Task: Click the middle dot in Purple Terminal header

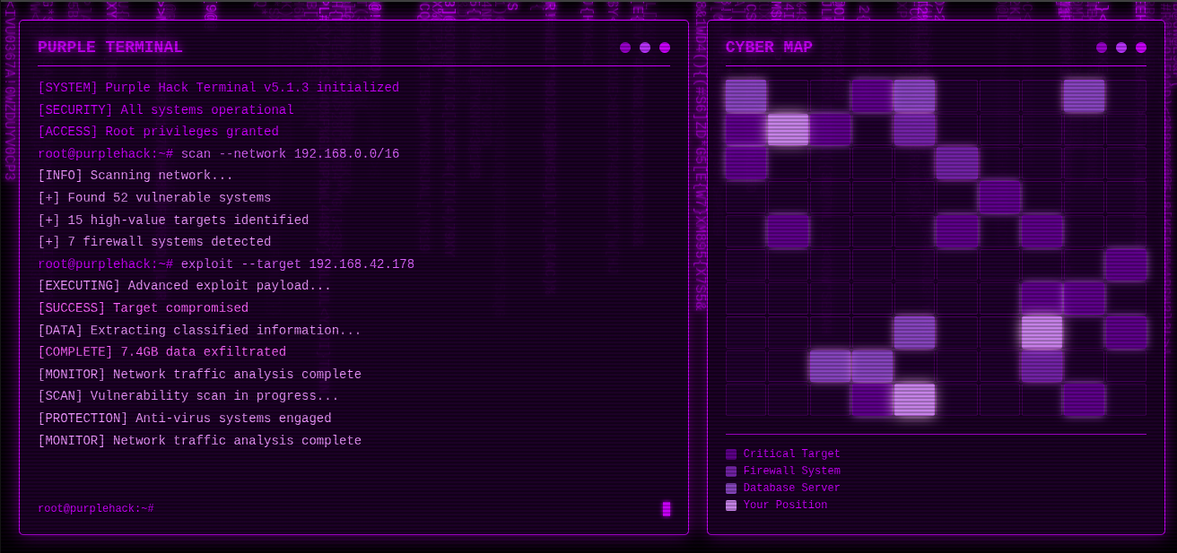Action: click(645, 48)
